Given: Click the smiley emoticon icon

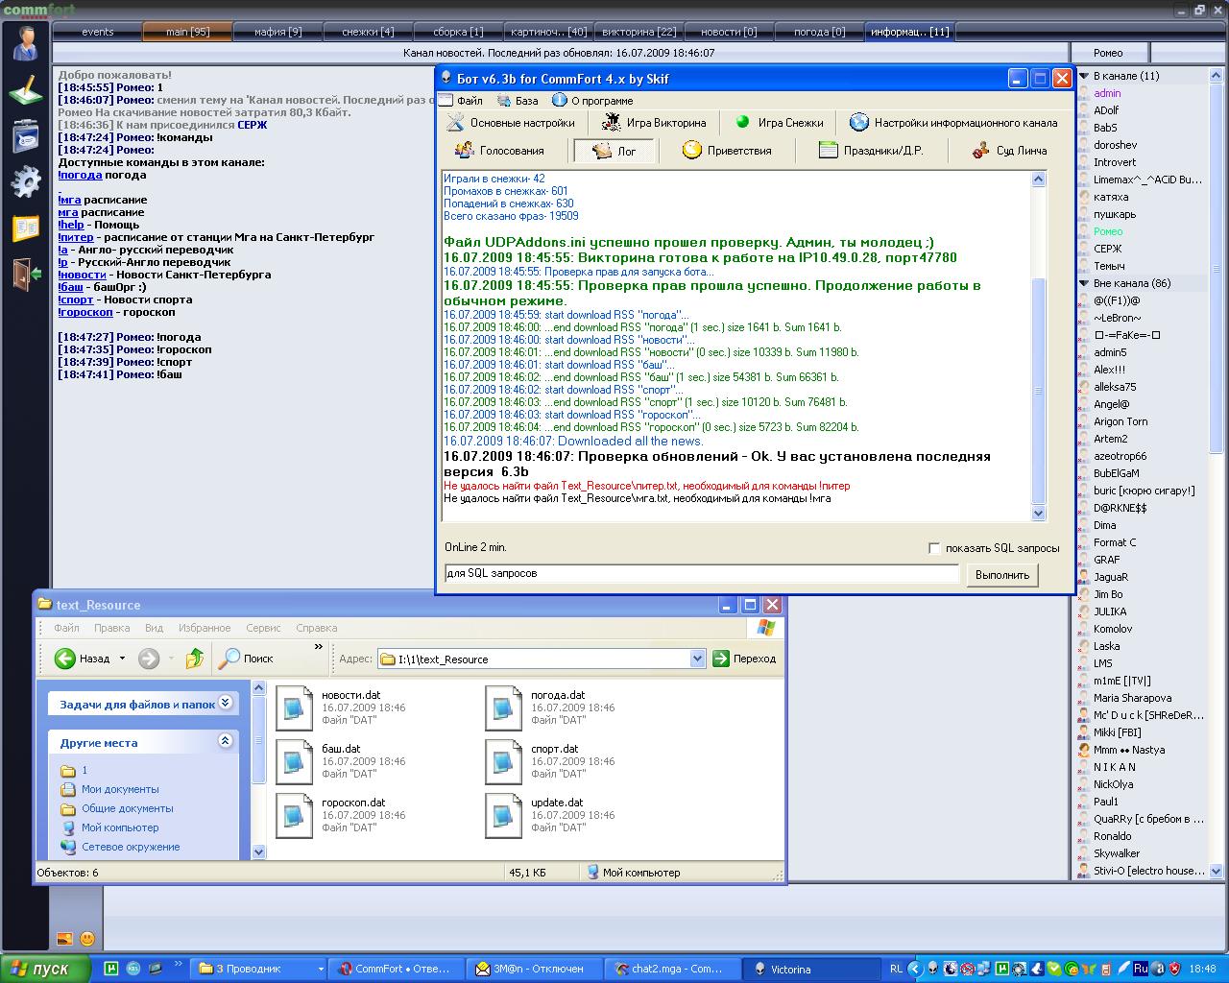Looking at the screenshot, I should (x=86, y=938).
